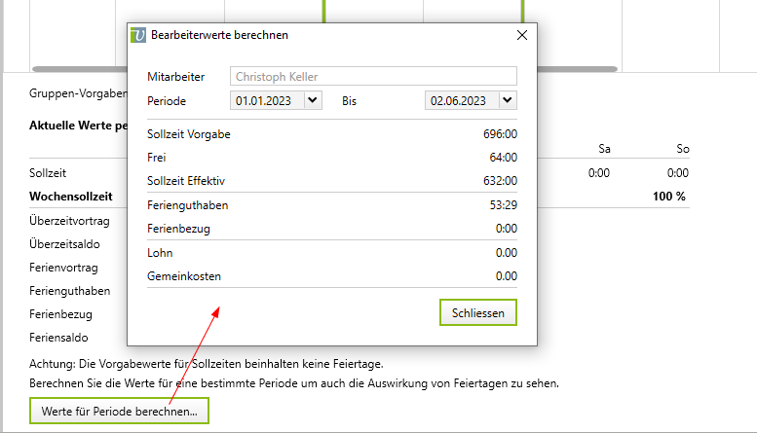Click the Frei value 64:00
757x433 pixels.
pos(503,158)
